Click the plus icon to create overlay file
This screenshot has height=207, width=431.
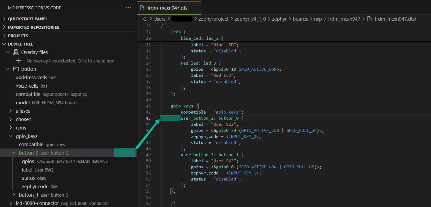(x=19, y=61)
